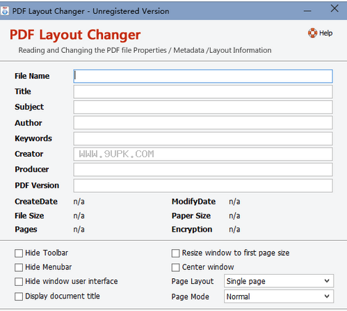Image resolution: width=347 pixels, height=311 pixels.
Task: Focus the Keywords field
Action: pos(203,138)
